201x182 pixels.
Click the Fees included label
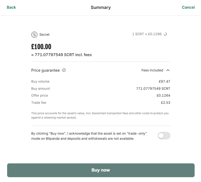pos(152,70)
